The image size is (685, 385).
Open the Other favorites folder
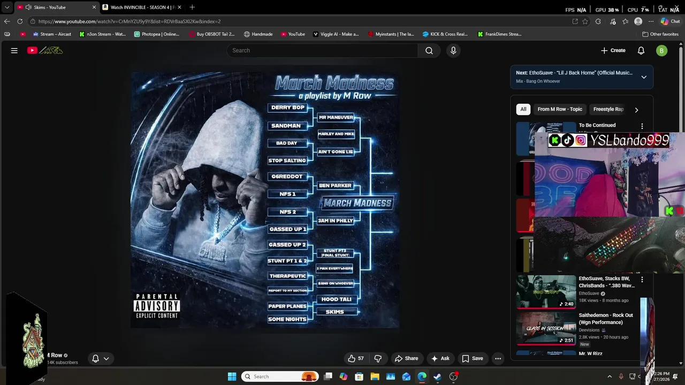[x=660, y=34]
